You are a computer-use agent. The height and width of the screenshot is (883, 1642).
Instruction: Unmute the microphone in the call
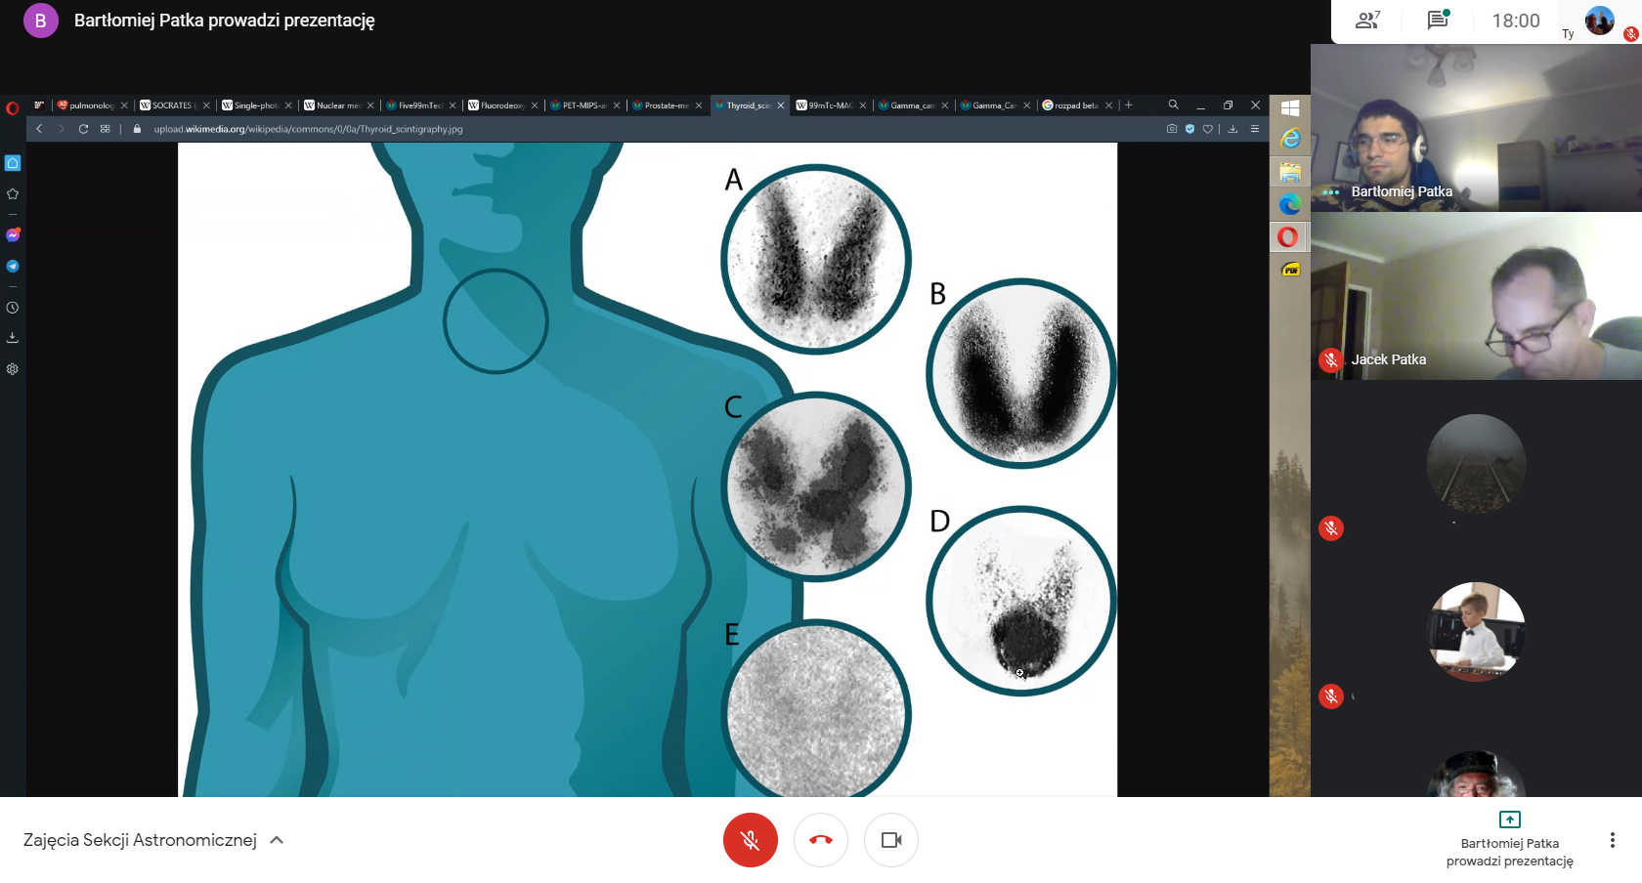(750, 840)
